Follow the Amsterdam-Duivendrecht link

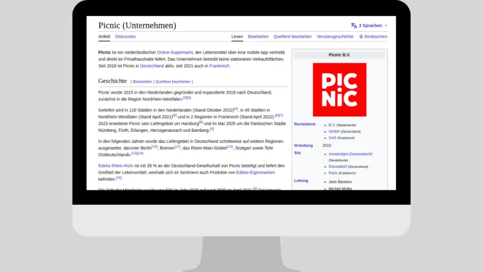point(350,154)
